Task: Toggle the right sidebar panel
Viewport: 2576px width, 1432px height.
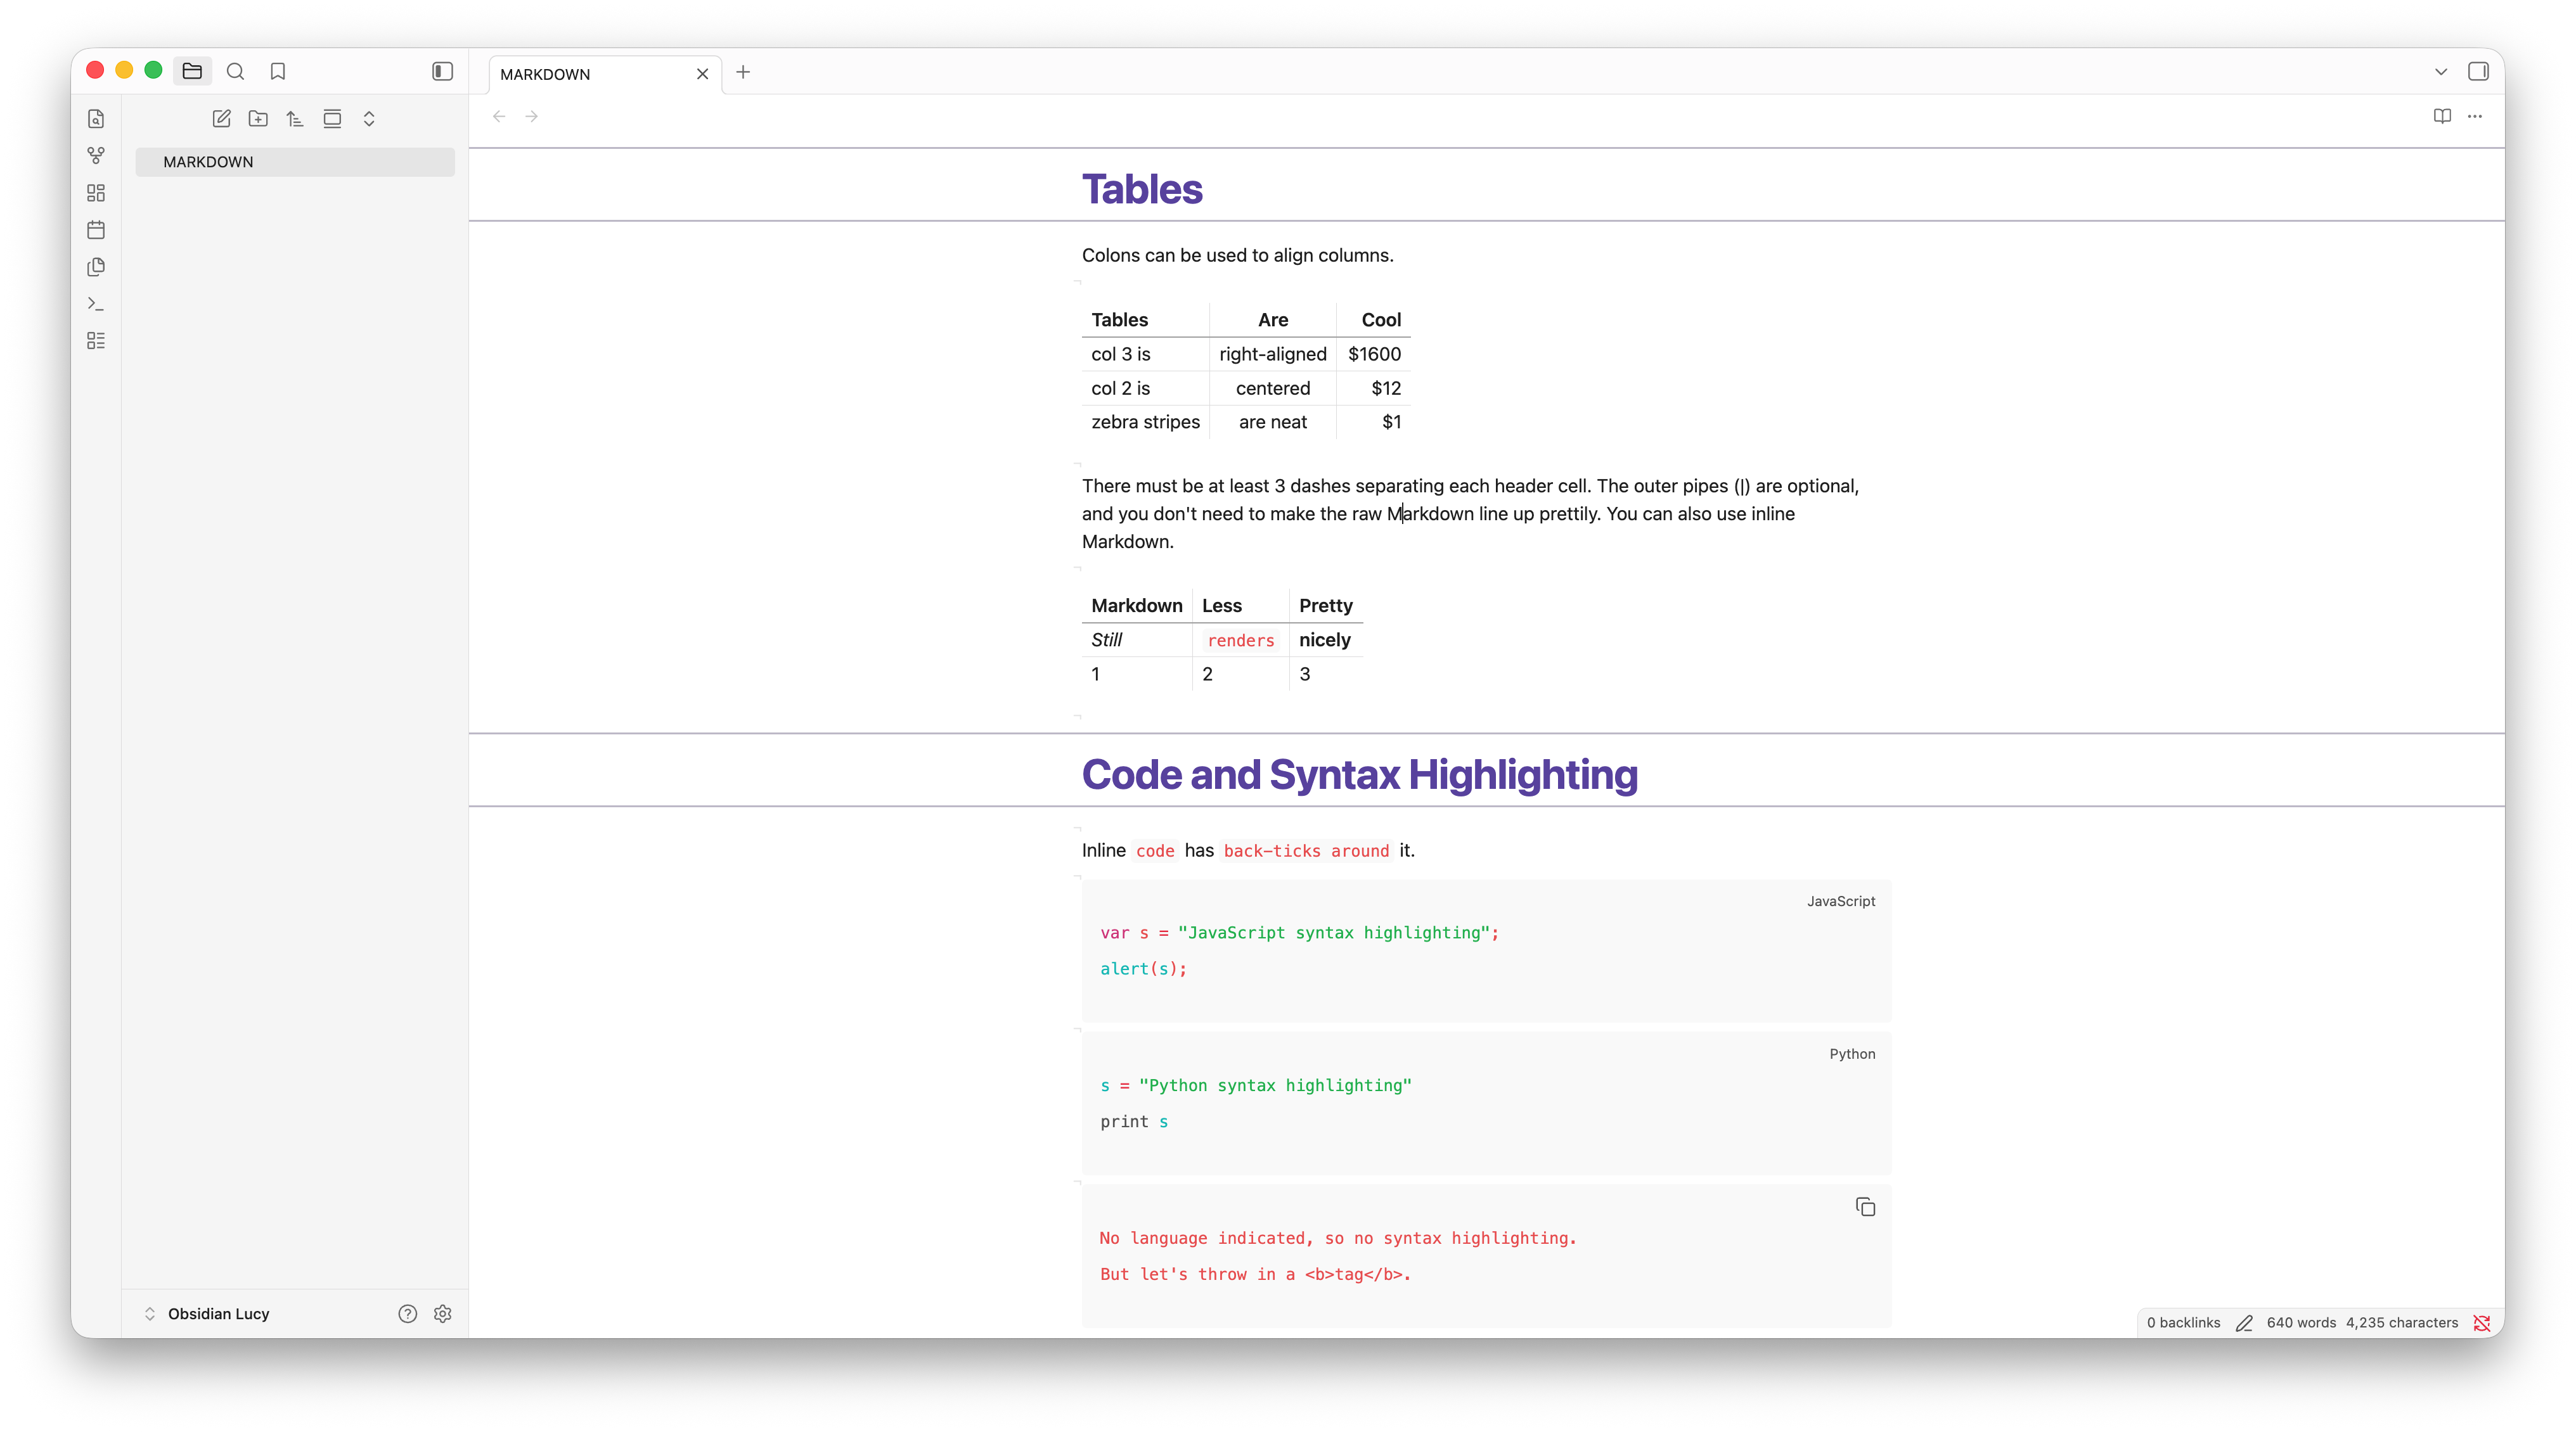Action: pos(2478,71)
